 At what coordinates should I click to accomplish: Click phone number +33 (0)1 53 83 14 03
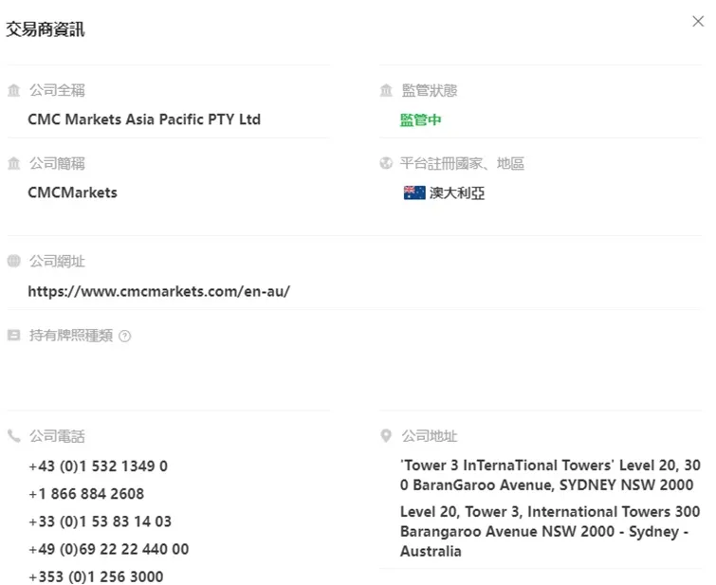coord(100,521)
